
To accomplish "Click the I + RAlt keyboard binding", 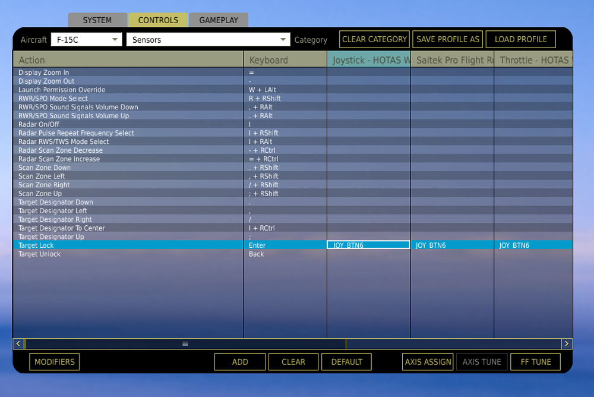I will 285,141.
